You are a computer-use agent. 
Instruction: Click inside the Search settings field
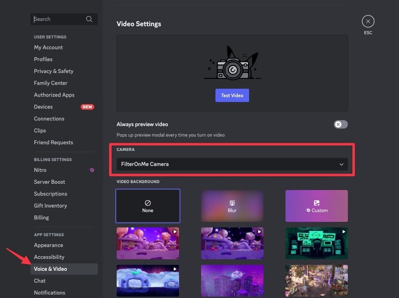pyautogui.click(x=58, y=19)
